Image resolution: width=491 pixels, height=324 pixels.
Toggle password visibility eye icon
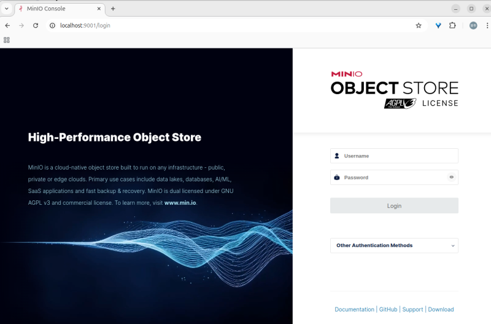[x=451, y=177]
